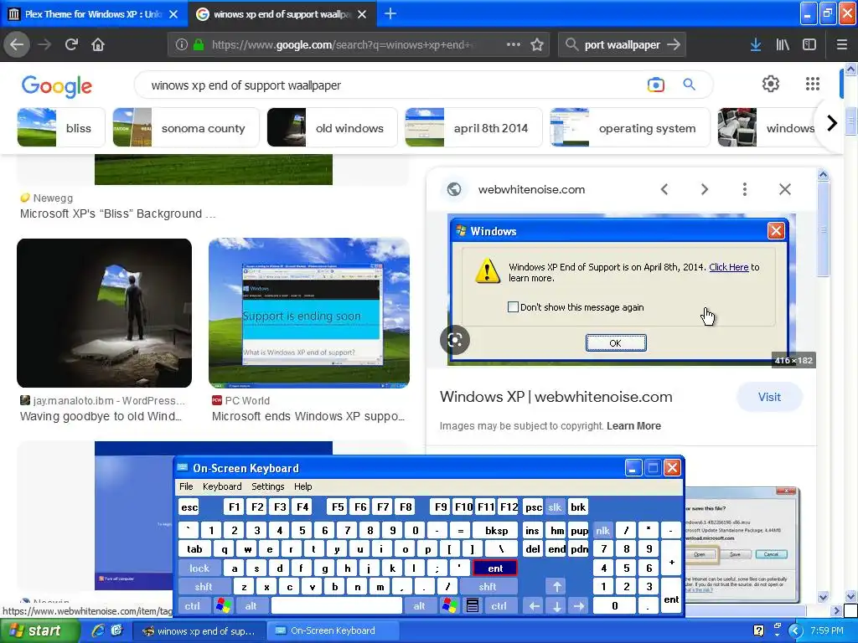Open Waving goodbye to old Windows thumbnail
858x643 pixels.
point(104,313)
